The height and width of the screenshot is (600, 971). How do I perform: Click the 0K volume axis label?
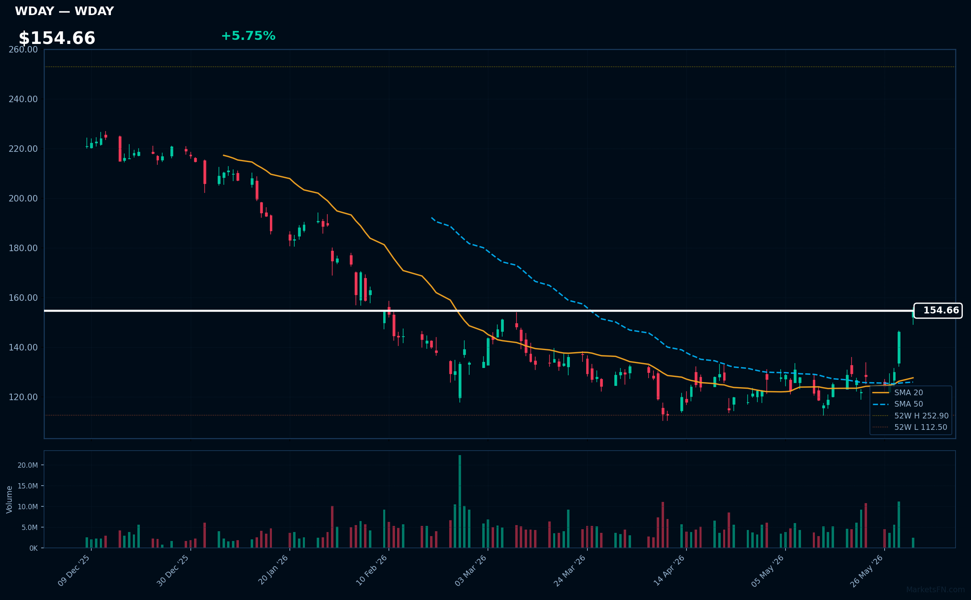(x=33, y=548)
